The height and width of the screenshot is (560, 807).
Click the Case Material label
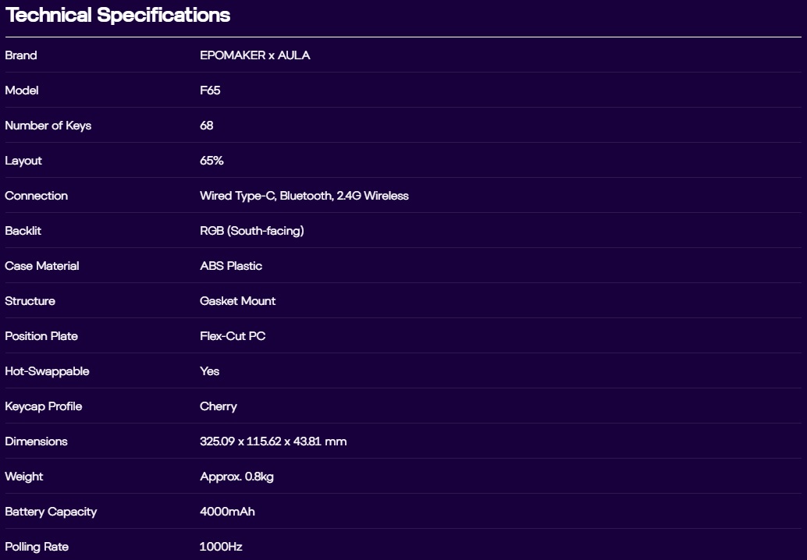[x=42, y=266]
